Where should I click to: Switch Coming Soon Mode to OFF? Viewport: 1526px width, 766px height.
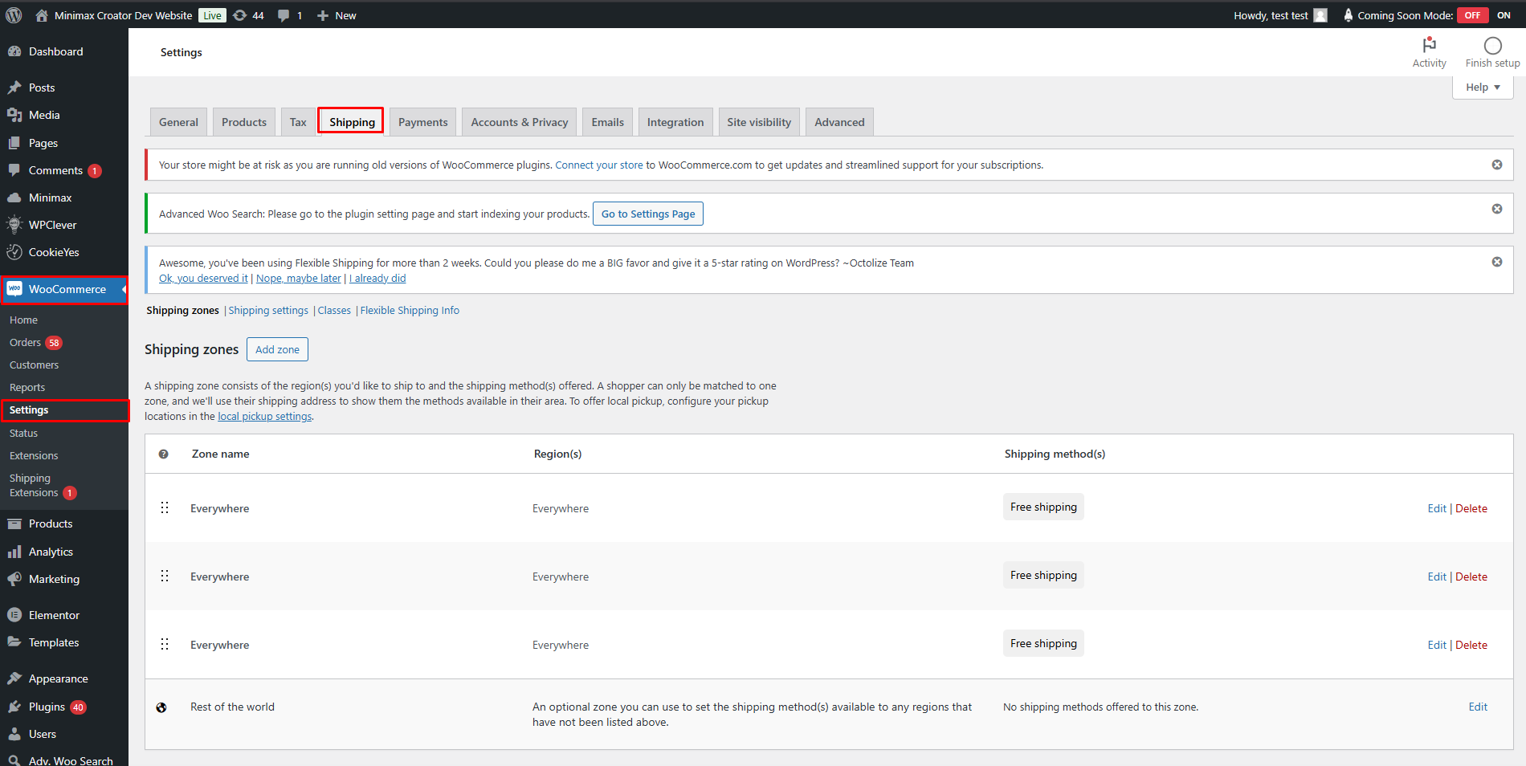tap(1472, 15)
